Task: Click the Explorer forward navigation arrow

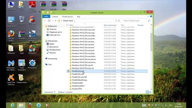Action: [49, 21]
